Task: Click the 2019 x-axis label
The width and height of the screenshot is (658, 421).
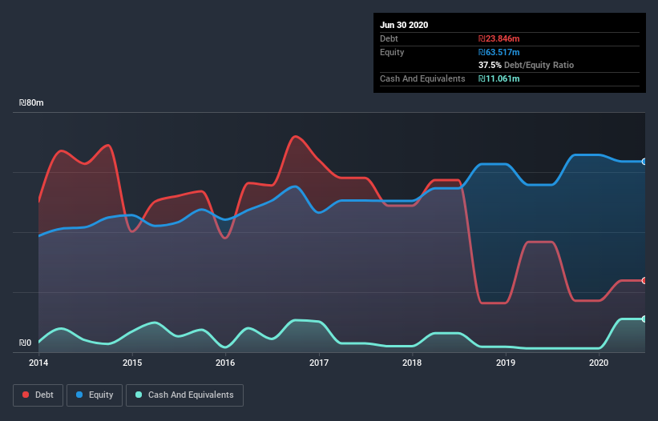Action: tap(506, 363)
